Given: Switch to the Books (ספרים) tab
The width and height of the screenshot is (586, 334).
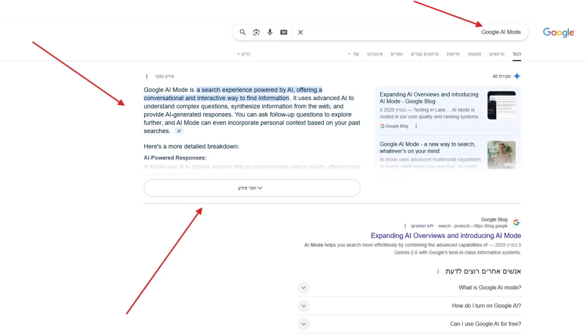Looking at the screenshot, I should click(397, 54).
